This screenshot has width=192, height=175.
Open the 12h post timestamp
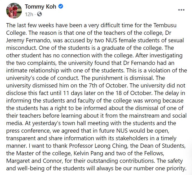coord(29,14)
